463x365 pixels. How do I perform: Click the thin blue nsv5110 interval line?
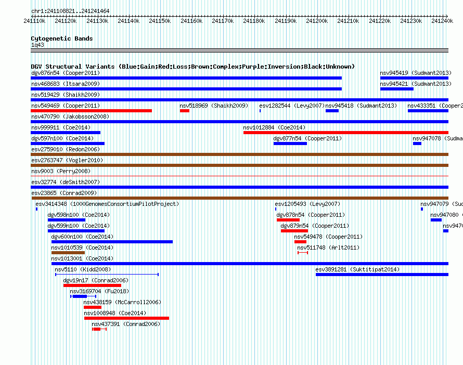(107, 275)
